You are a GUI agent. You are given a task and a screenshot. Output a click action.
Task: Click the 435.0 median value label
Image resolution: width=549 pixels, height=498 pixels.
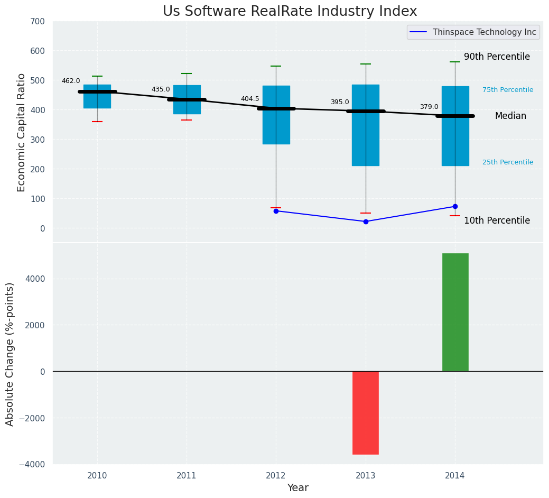click(161, 89)
